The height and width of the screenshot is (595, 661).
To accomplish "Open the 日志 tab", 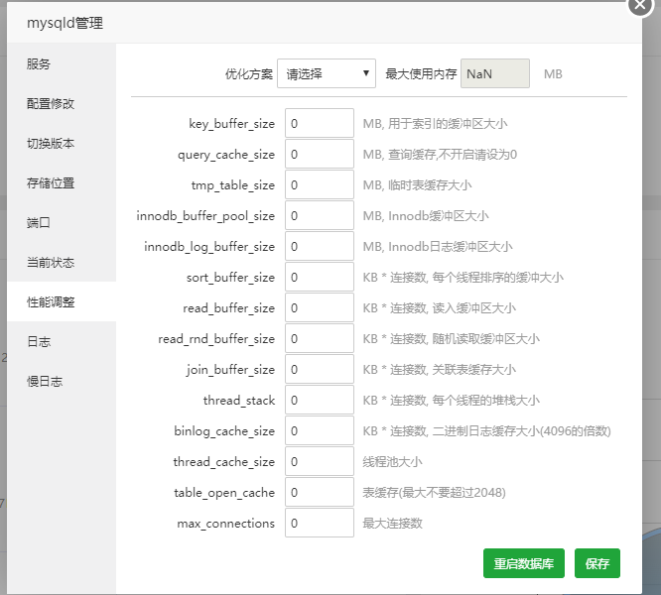I will (x=62, y=341).
